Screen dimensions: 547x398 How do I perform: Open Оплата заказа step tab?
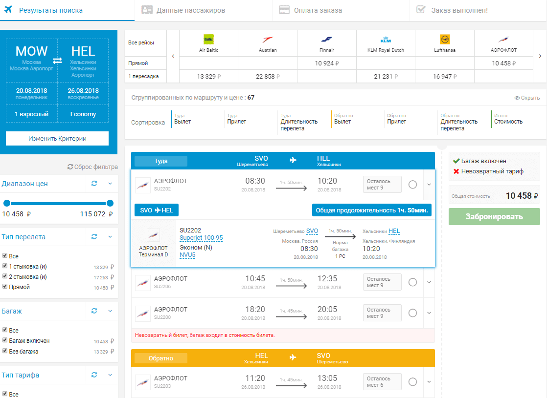(341, 10)
